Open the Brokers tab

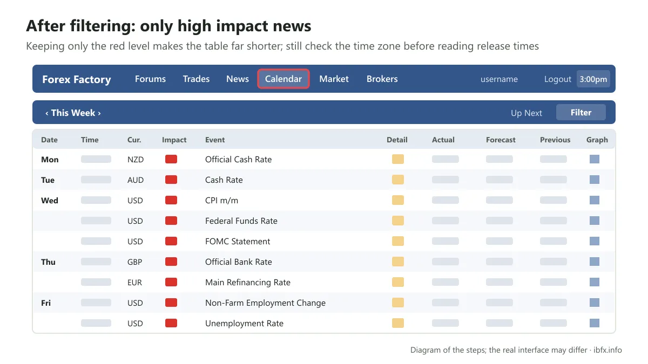click(x=382, y=79)
